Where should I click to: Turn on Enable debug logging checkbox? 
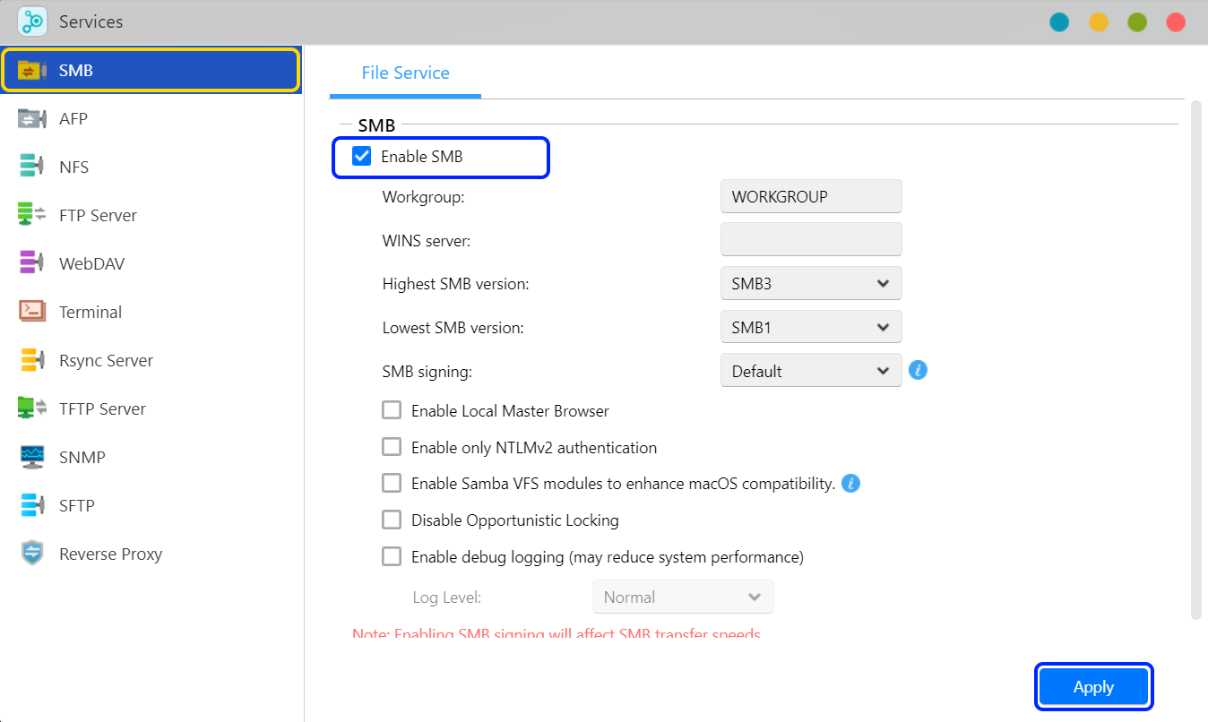coord(392,556)
